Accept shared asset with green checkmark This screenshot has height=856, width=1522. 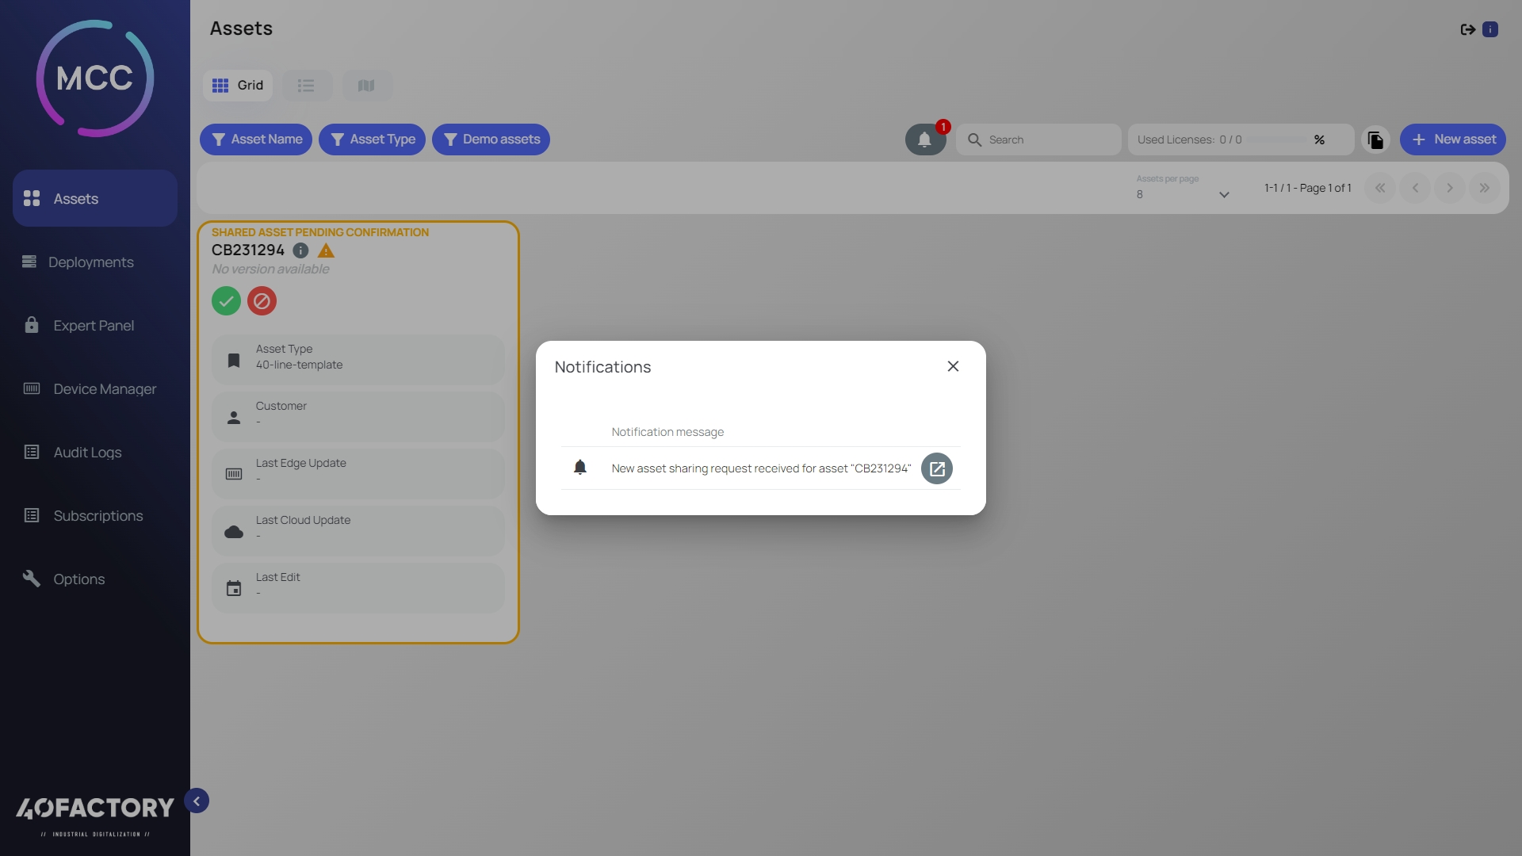pos(226,301)
